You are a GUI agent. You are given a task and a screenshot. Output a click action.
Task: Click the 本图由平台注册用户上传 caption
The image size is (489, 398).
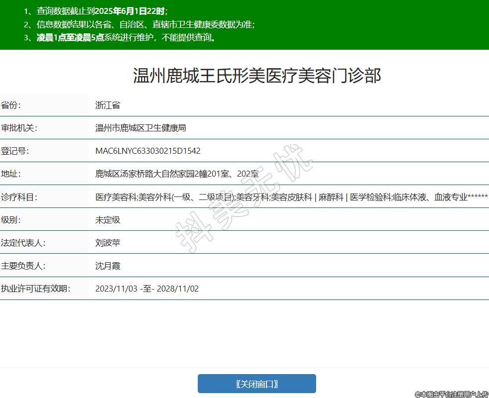(451, 394)
